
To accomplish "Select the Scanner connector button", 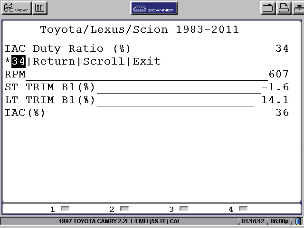I will (x=154, y=8).
